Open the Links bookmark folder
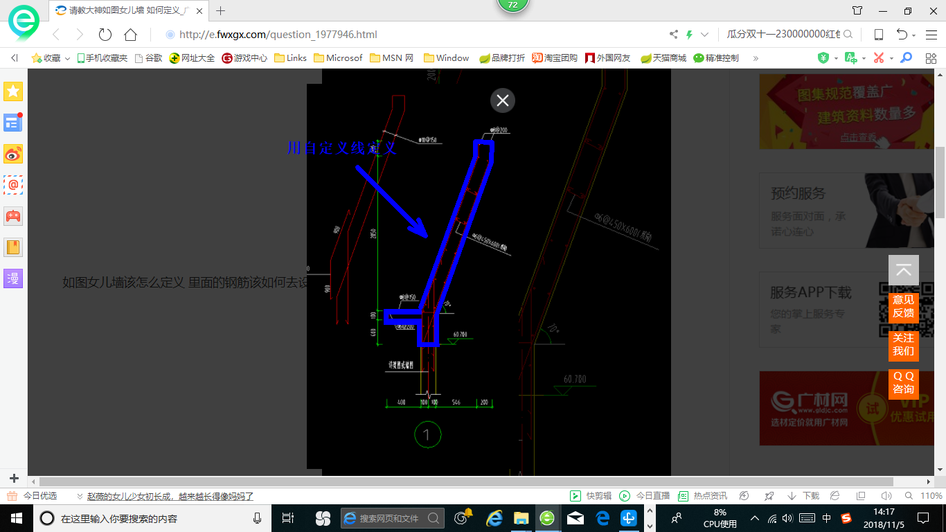This screenshot has height=532, width=946. coord(290,58)
